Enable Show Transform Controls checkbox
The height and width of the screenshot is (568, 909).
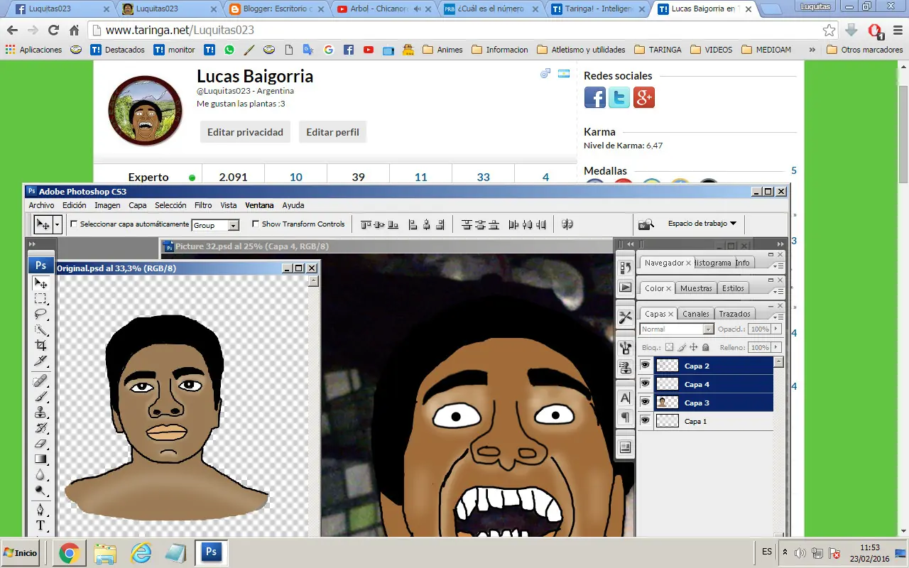(x=256, y=224)
